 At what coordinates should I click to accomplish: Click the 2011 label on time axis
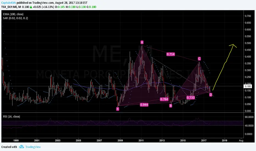(x=141, y=140)
